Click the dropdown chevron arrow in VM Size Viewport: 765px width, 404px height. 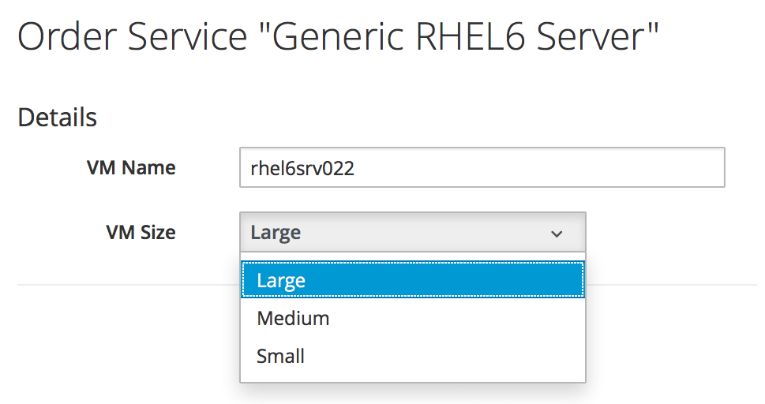coord(557,234)
